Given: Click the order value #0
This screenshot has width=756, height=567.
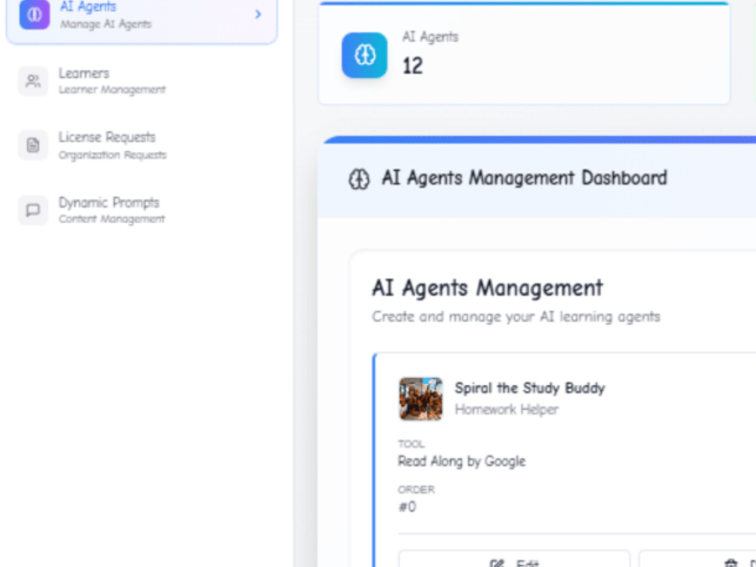Looking at the screenshot, I should (x=407, y=507).
